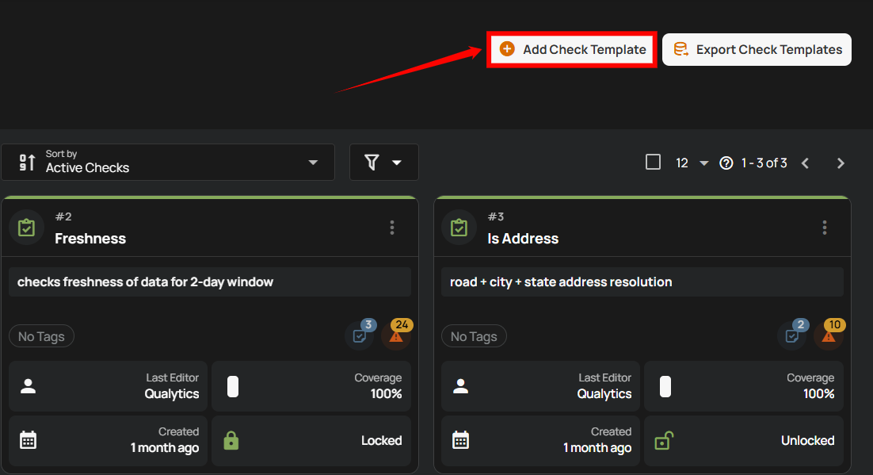Open the filter funnel dropdown
The height and width of the screenshot is (475, 873).
tap(383, 162)
